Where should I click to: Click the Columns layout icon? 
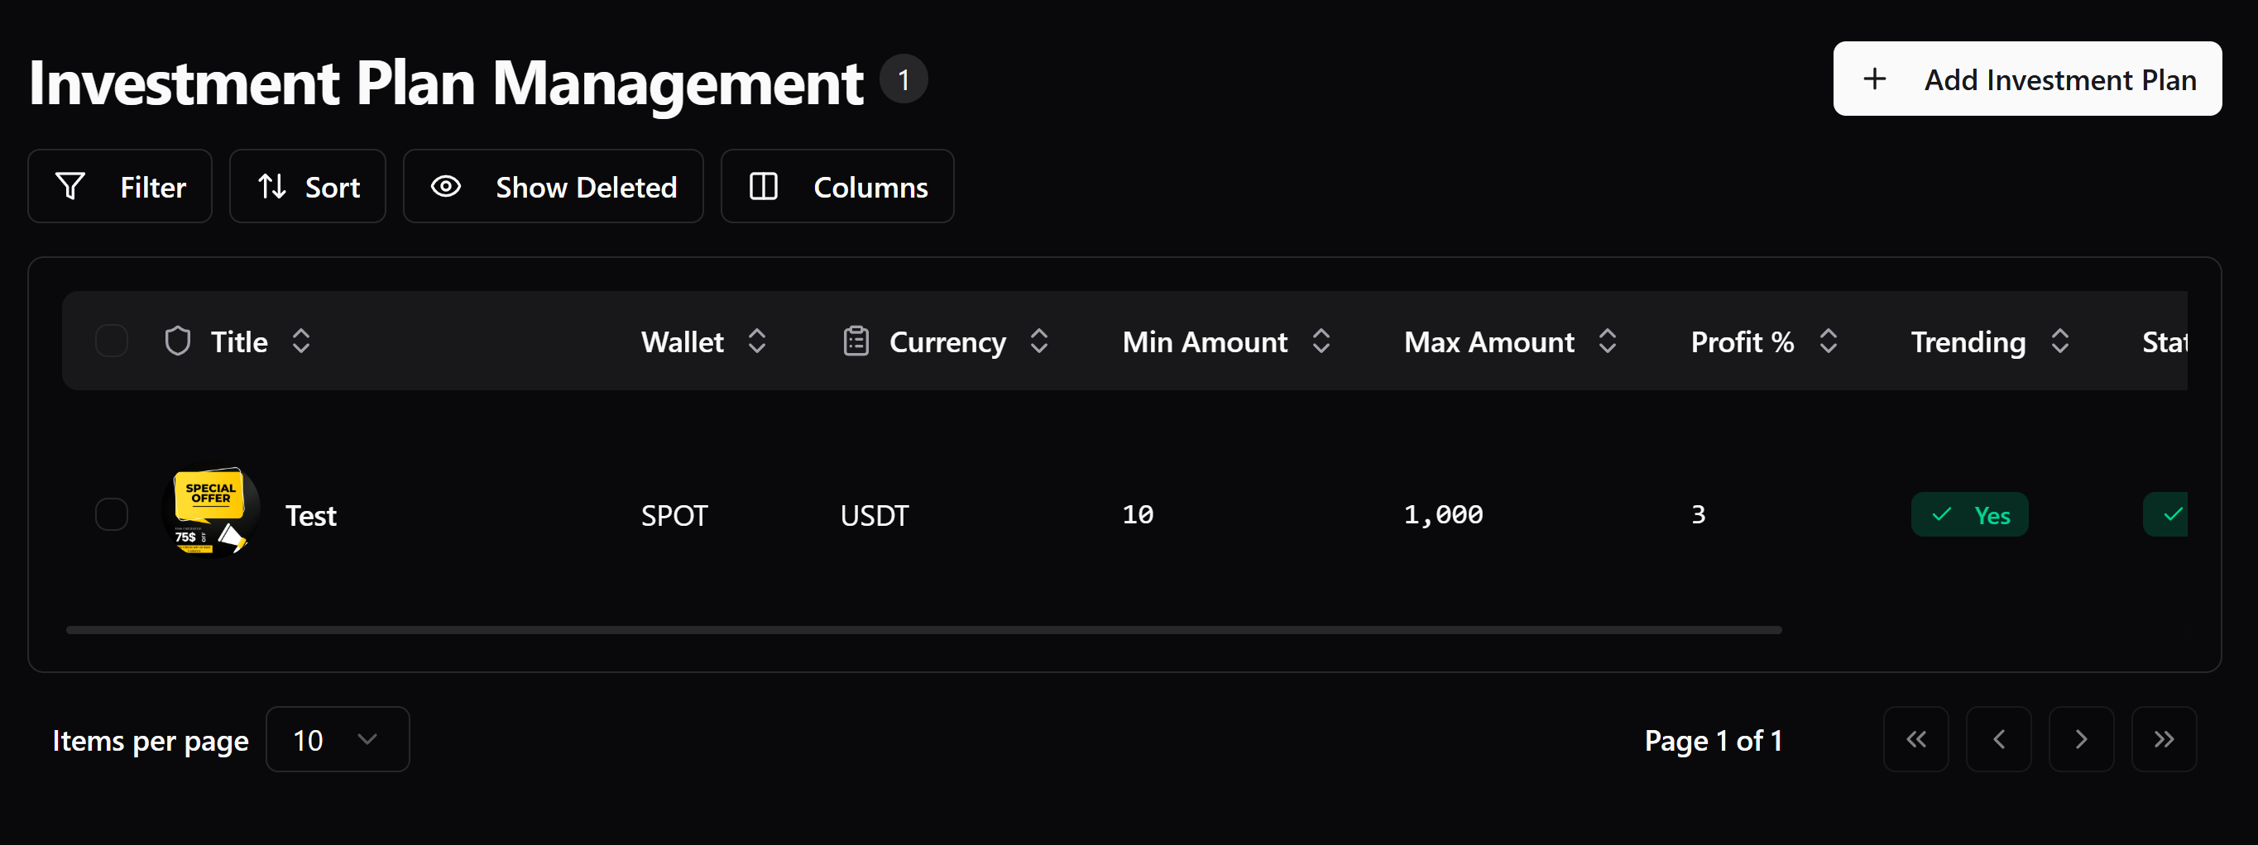pyautogui.click(x=765, y=186)
